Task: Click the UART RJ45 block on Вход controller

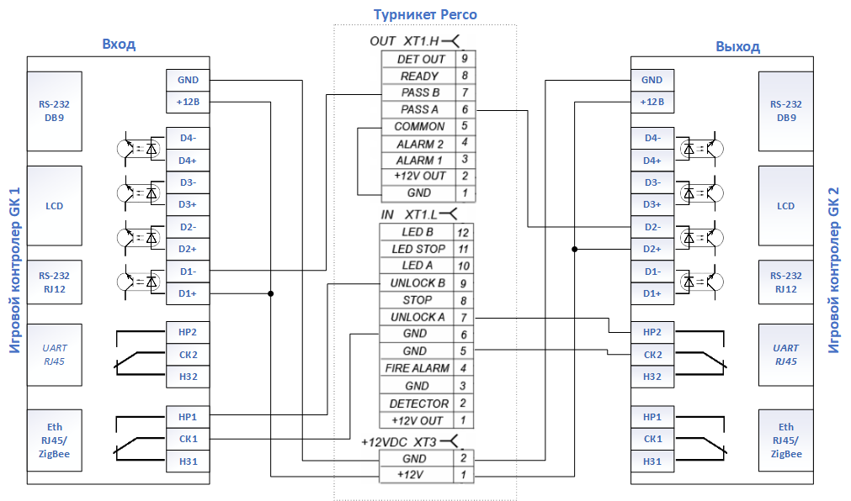Action: tap(54, 355)
